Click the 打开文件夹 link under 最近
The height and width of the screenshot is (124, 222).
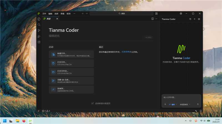click(126, 52)
